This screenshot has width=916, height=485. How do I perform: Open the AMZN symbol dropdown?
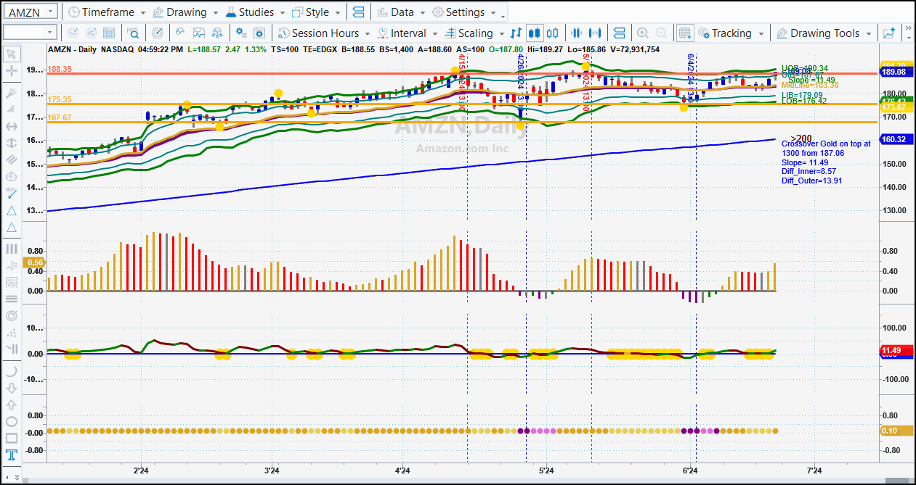[49, 12]
